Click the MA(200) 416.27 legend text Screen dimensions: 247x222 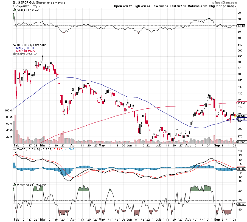pos(26,51)
